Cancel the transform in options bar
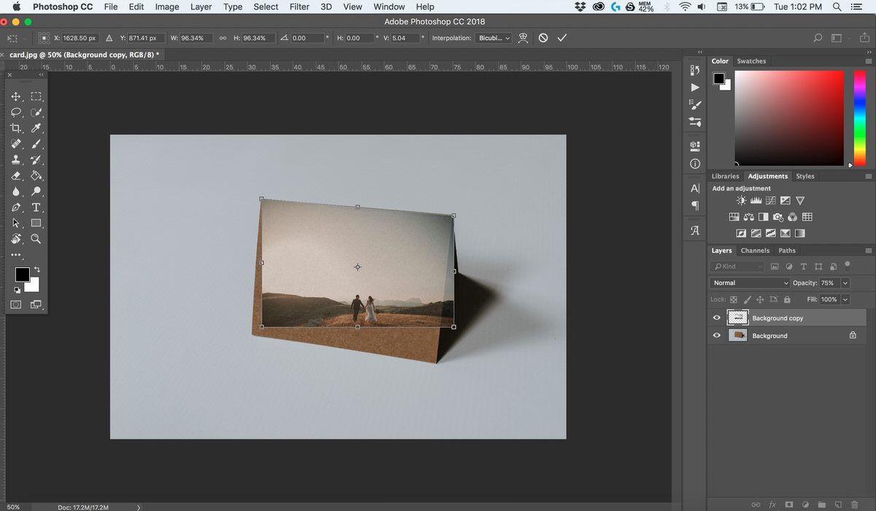The width and height of the screenshot is (876, 511). [x=543, y=38]
